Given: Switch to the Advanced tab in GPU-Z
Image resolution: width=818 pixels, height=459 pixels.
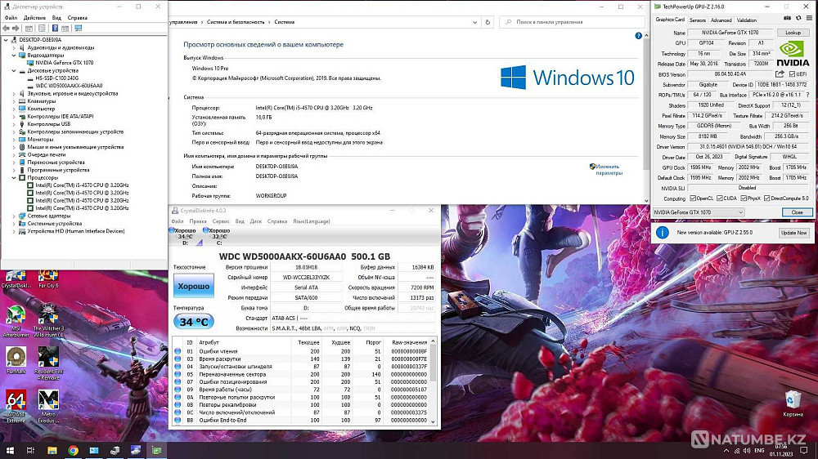Looking at the screenshot, I should [721, 20].
